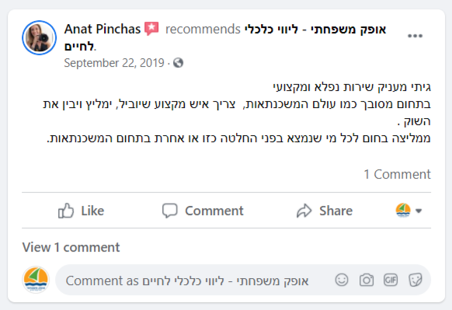452x310 pixels.
Task: Click the thumbs-up Like icon
Action: point(66,211)
